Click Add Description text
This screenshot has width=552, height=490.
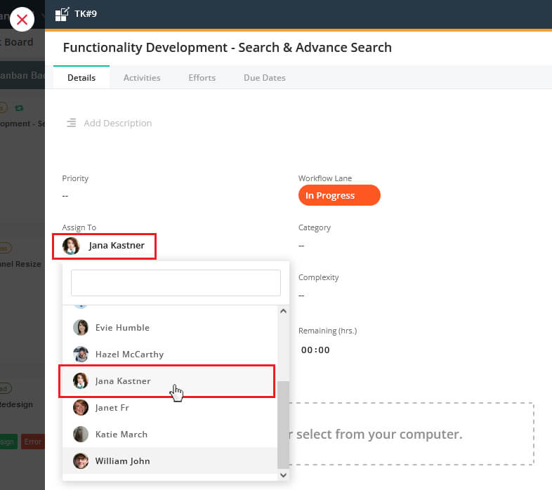point(117,123)
